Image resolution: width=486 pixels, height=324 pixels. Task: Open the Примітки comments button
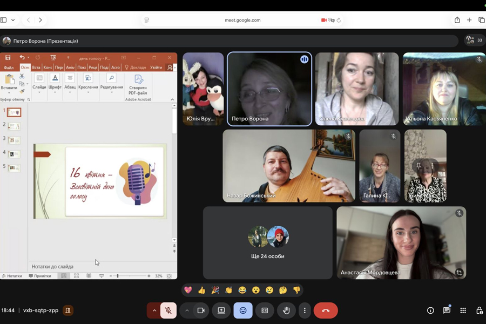(40, 275)
